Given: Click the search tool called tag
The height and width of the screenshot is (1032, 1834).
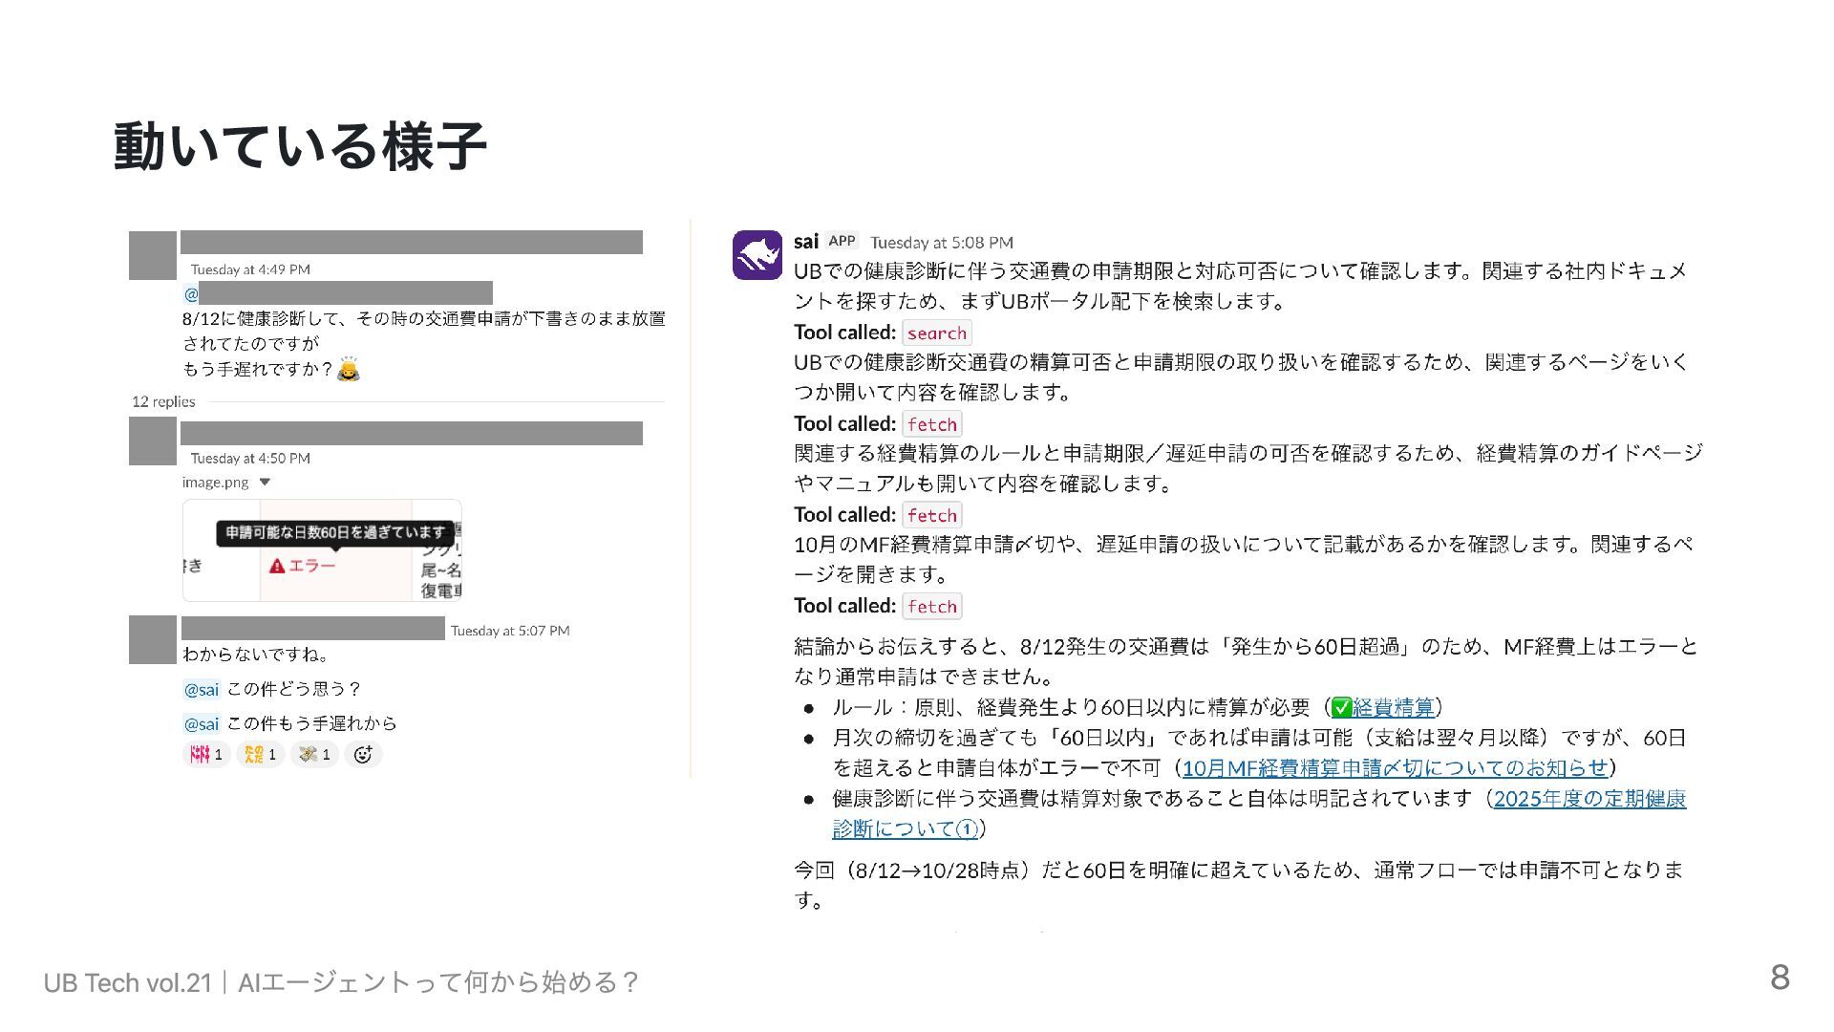Looking at the screenshot, I should [936, 333].
